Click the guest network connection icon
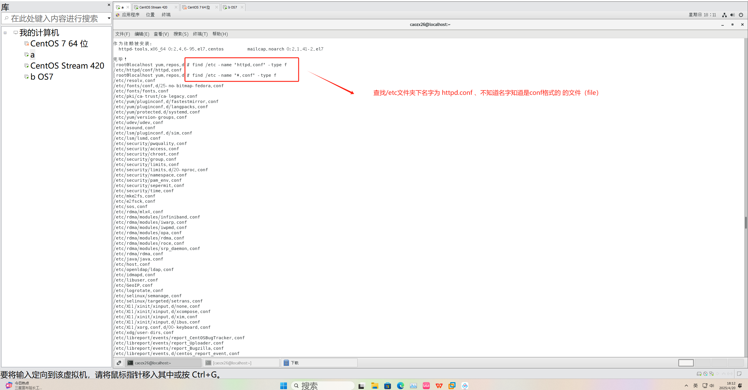 [x=724, y=15]
